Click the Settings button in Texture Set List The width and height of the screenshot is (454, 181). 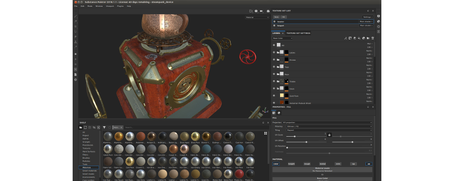368,17
